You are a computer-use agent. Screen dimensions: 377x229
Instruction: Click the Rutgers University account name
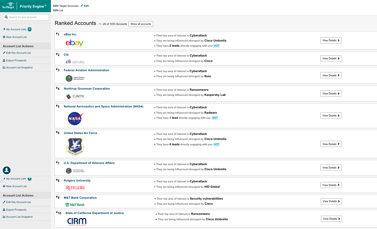click(77, 181)
